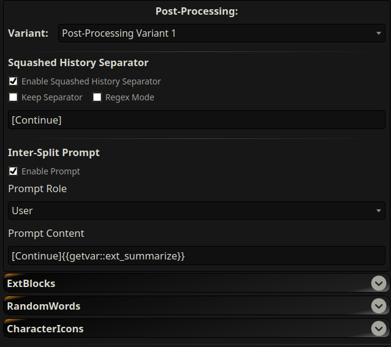Check the Keep Separator checkbox
This screenshot has width=391, height=347.
coord(13,97)
